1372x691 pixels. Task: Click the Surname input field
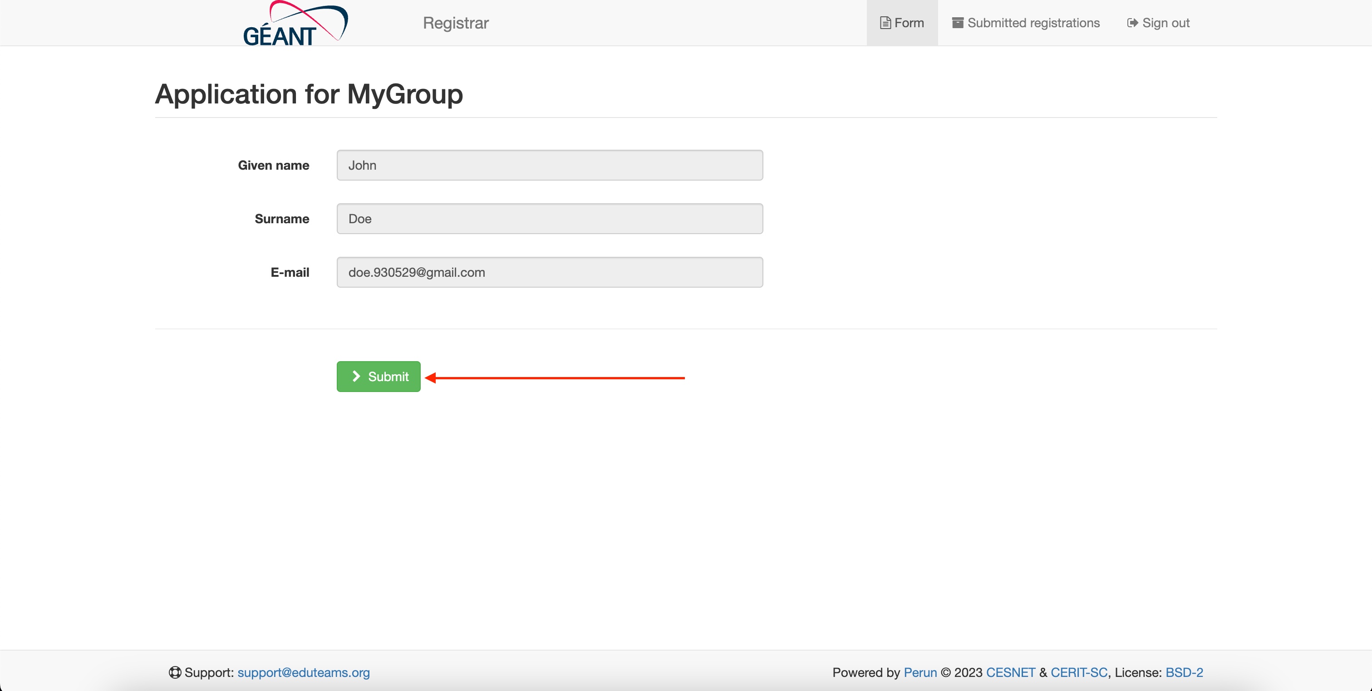click(x=550, y=219)
